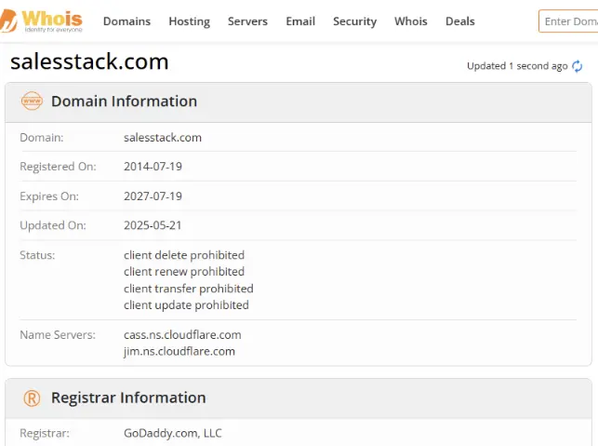Click the 'Name Servers:' label
The width and height of the screenshot is (598, 446).
tap(58, 335)
